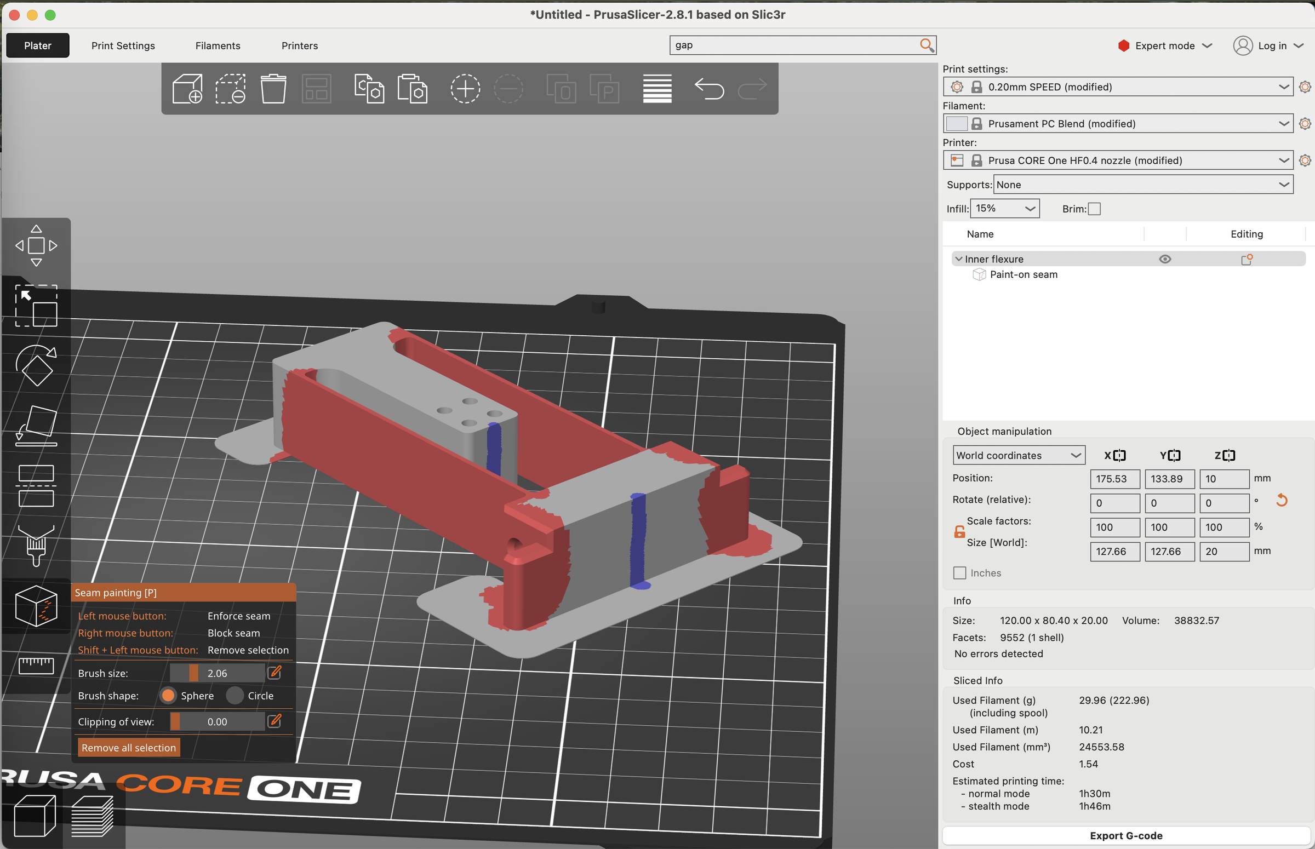Click the Copy icon in toolbar

pos(369,89)
